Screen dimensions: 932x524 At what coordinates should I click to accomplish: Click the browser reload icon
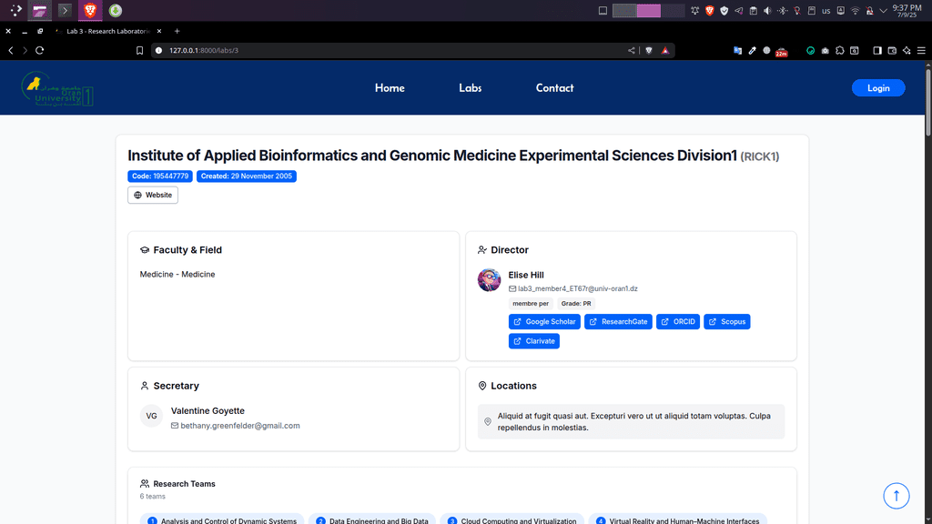pyautogui.click(x=39, y=51)
